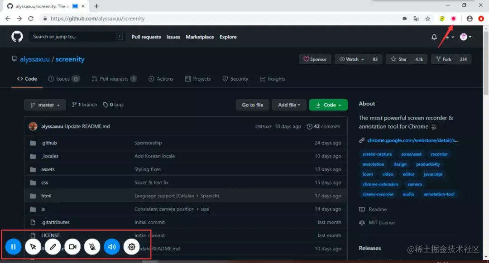Open Marketplace in top navigation

click(x=200, y=37)
